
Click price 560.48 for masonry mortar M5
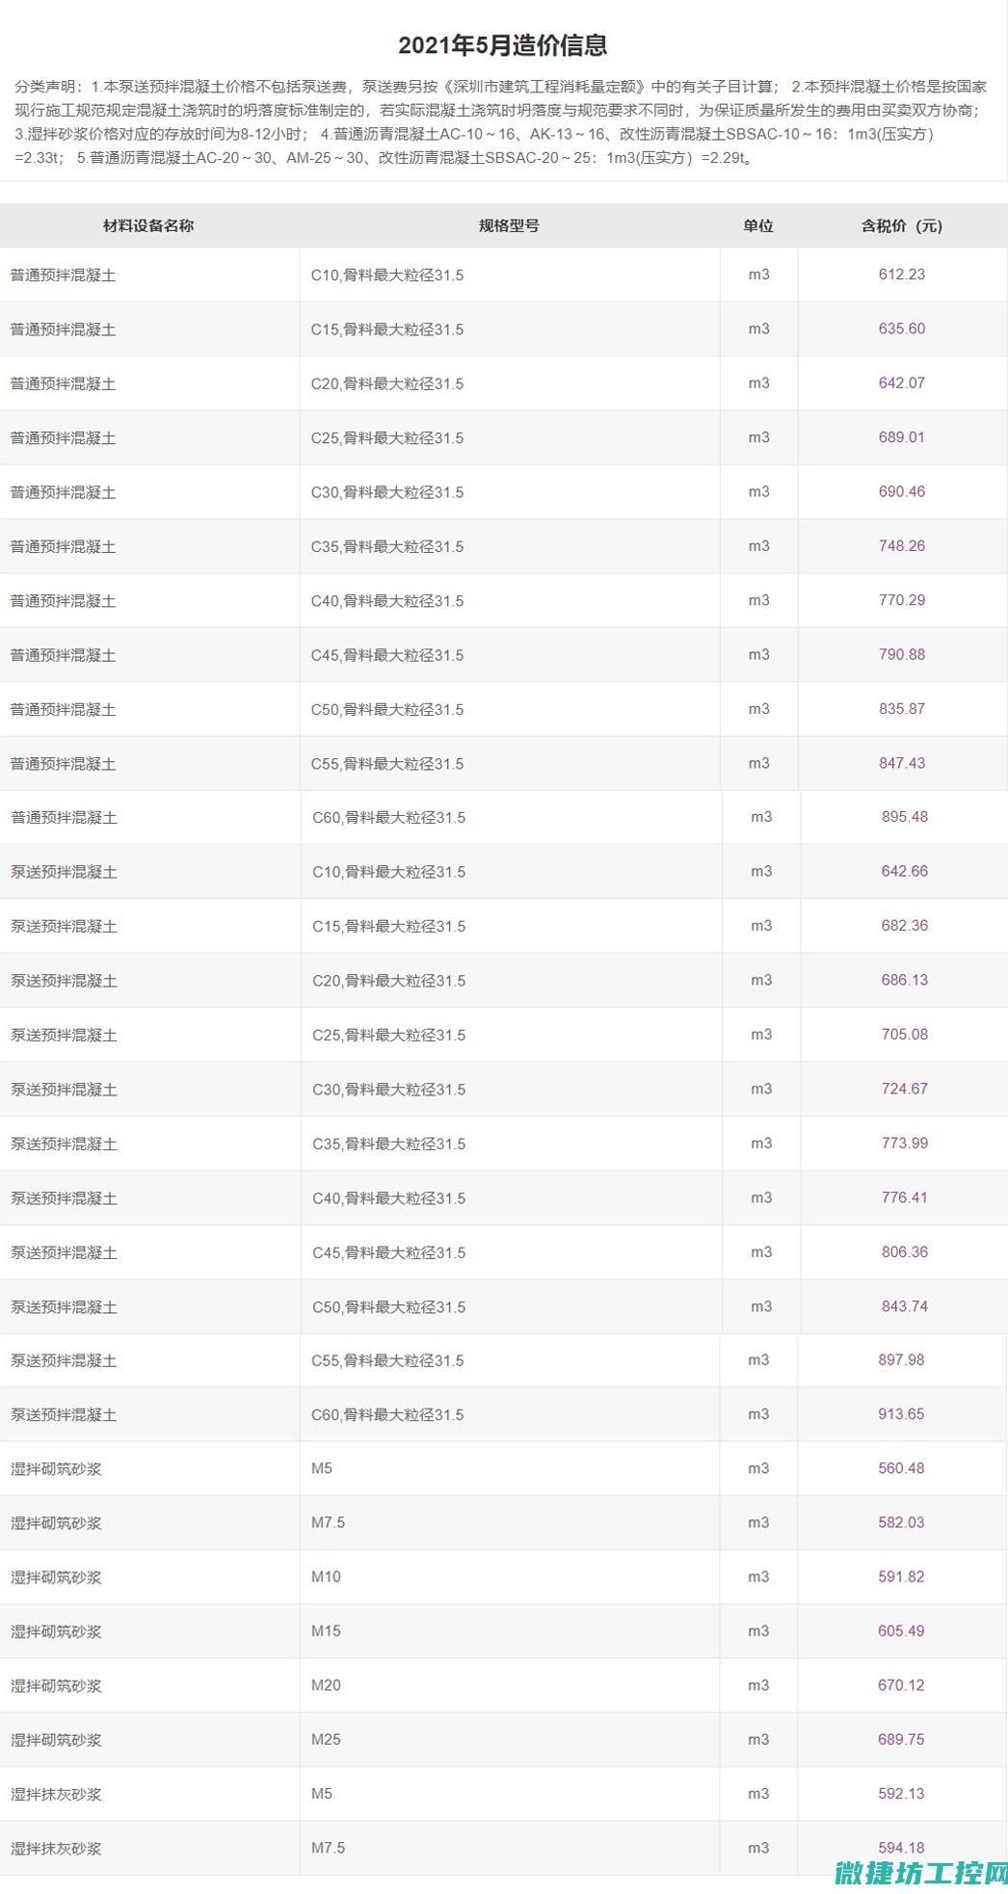pyautogui.click(x=902, y=1468)
